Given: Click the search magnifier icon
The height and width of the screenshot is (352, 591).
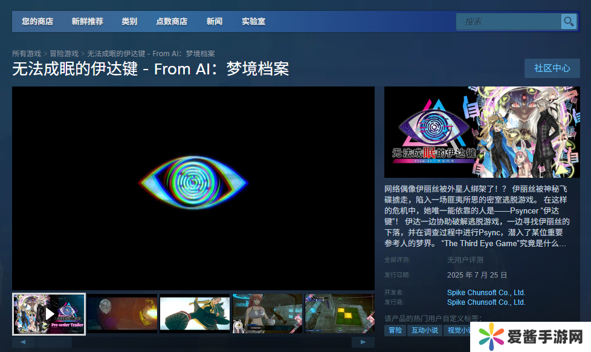Looking at the screenshot, I should (x=568, y=22).
